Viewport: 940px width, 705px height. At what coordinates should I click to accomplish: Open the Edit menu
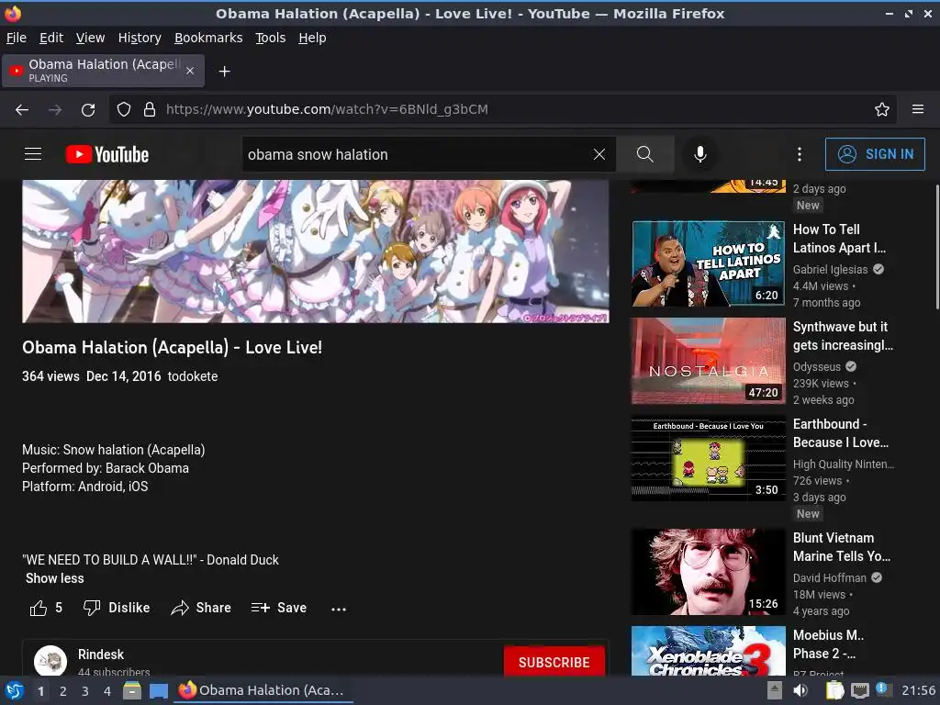tap(51, 38)
